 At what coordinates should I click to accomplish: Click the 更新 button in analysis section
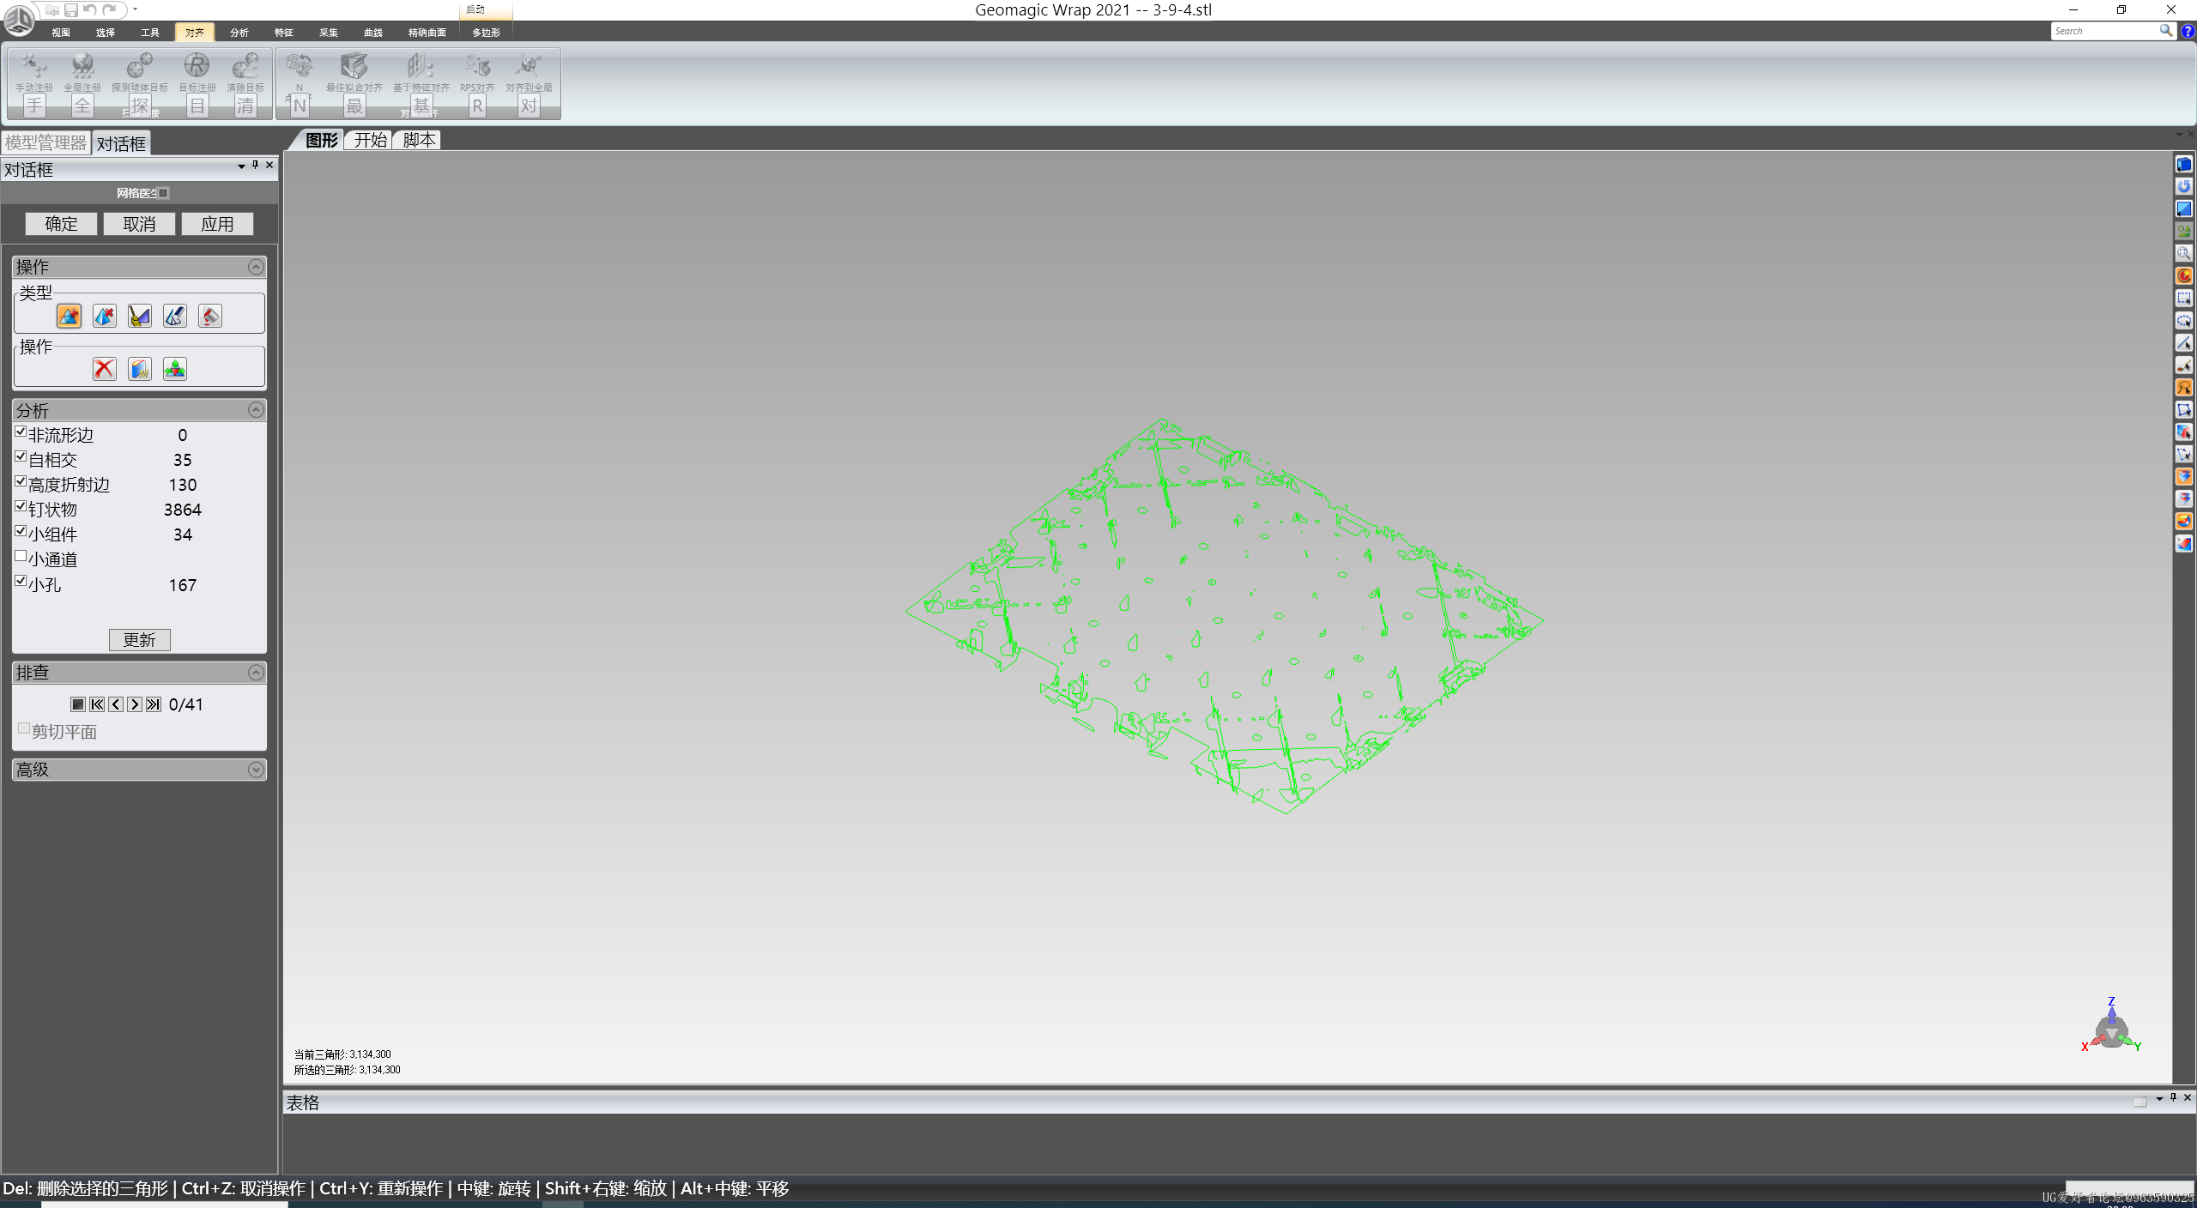click(140, 640)
